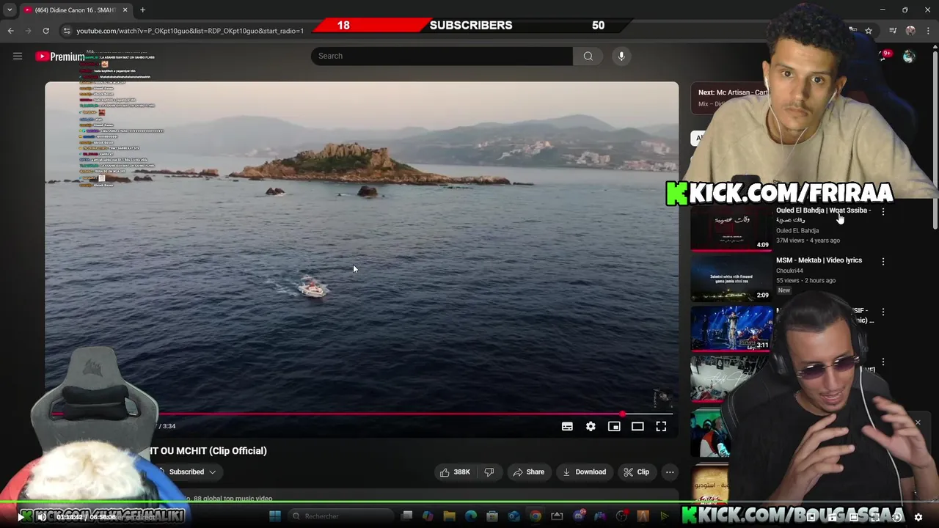The width and height of the screenshot is (939, 528).
Task: Like the video (388K)
Action: (x=455, y=472)
